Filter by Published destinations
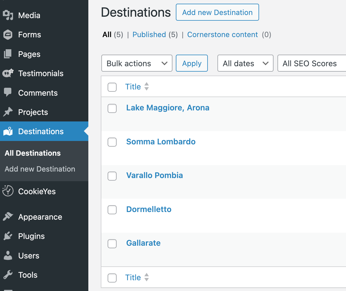Viewport: 346px width, 291px height. (x=149, y=35)
